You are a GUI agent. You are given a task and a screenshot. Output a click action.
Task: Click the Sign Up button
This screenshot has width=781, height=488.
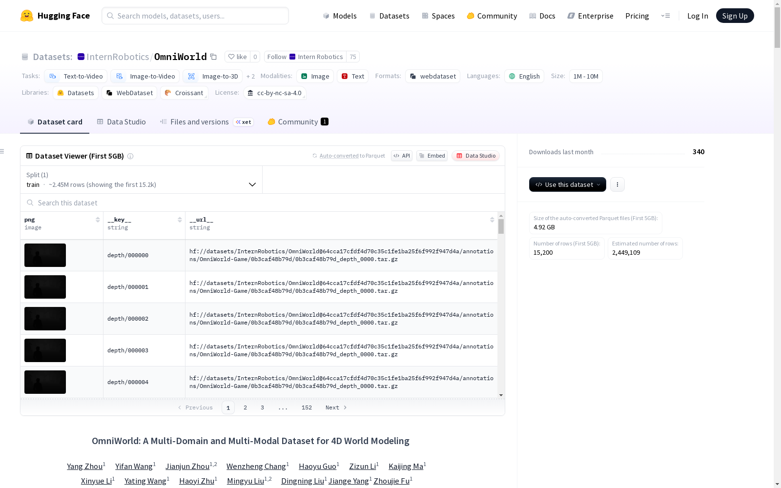pos(735,16)
